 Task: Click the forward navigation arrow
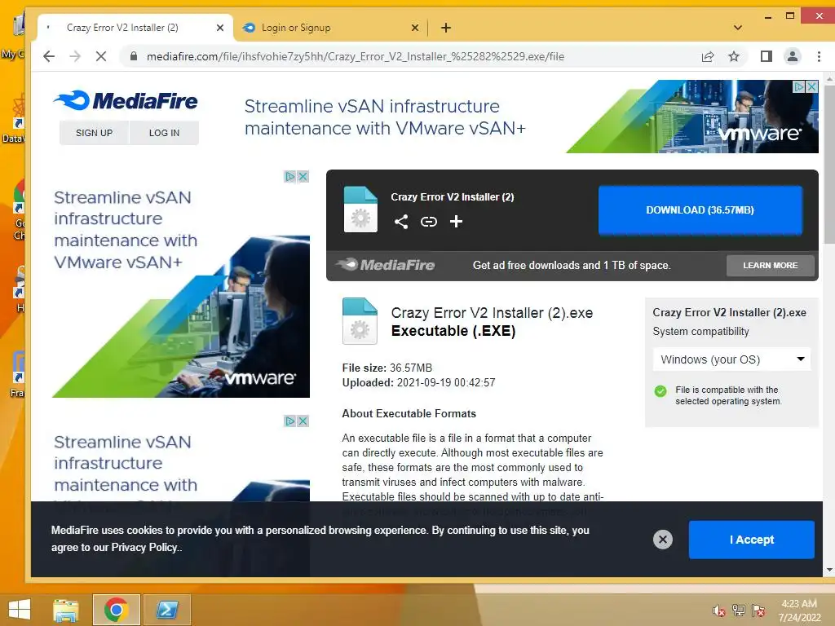[x=75, y=56]
